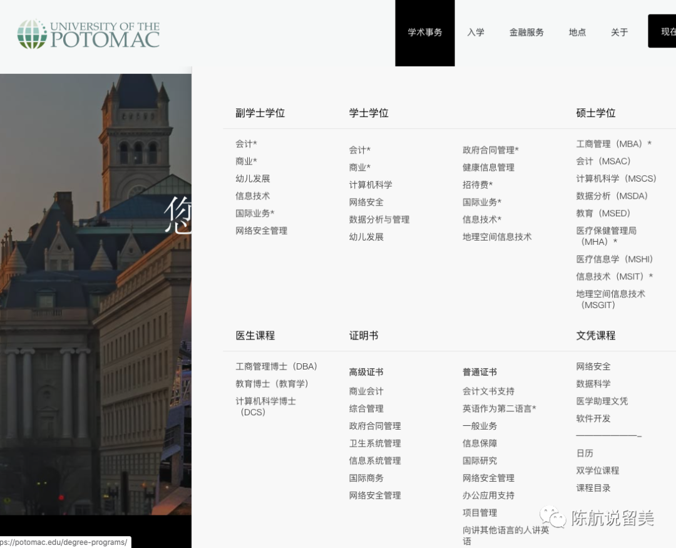Select 幼儿发展 under 副学士学位

[253, 178]
